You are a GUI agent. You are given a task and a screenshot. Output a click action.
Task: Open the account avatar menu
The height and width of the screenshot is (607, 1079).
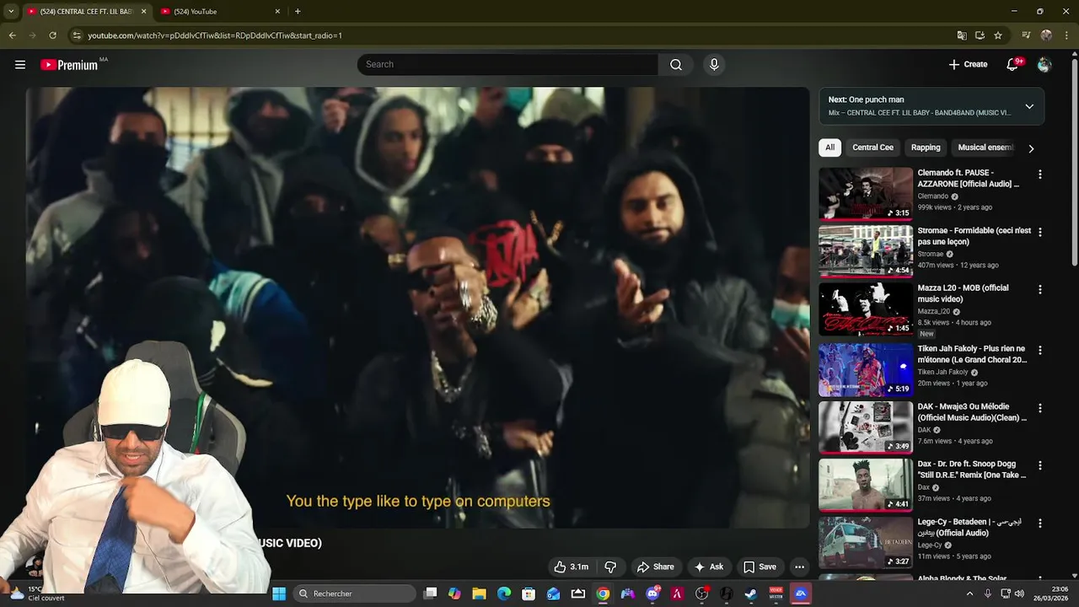coord(1044,65)
